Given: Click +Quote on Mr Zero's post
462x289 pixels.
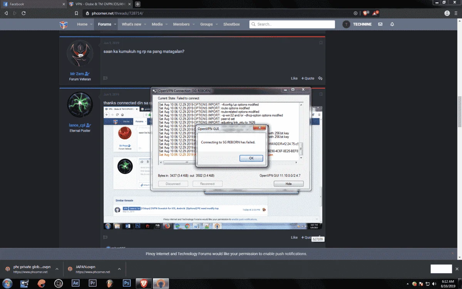Looking at the screenshot, I should pos(308,78).
